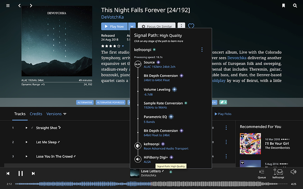Open I'll Be Your Girl album title
This screenshot has height=189, width=303.
pos(277,143)
